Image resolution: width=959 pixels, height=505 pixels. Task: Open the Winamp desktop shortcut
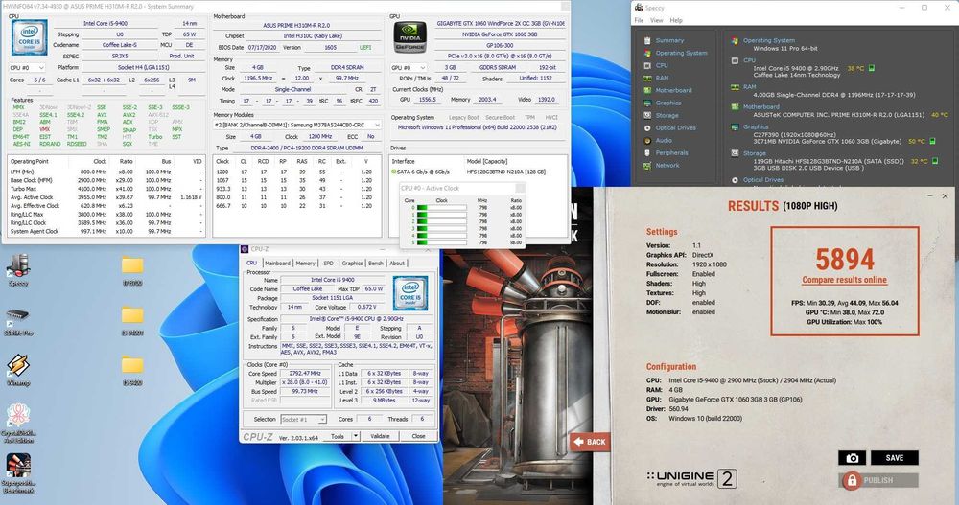coord(18,370)
